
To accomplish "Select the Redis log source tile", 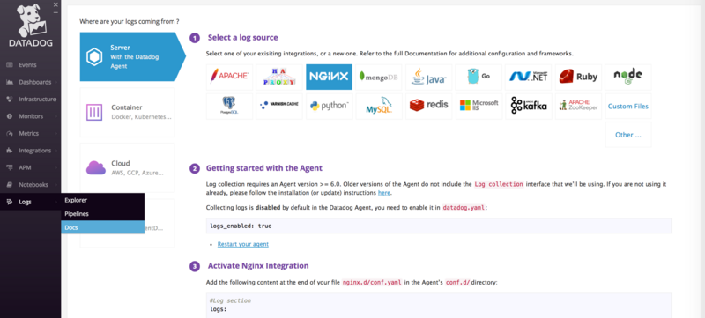I will coord(429,106).
